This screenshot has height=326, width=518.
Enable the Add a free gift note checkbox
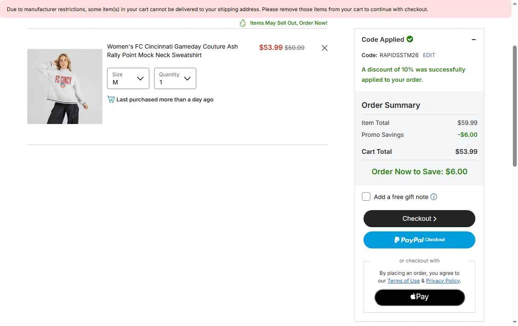pos(366,196)
